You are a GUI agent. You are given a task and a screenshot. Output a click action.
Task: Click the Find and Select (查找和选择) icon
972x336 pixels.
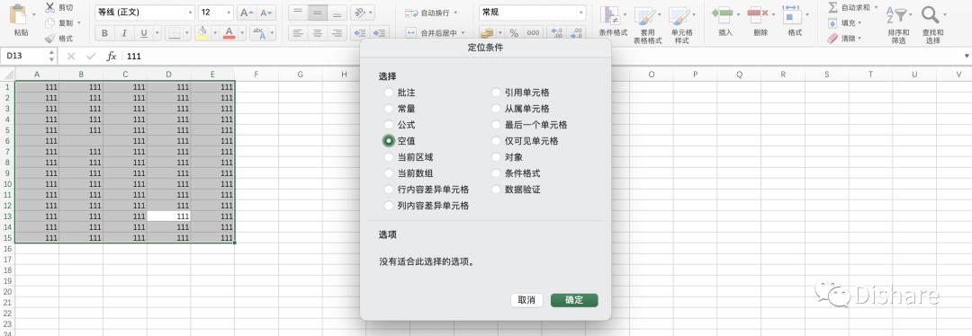[930, 15]
